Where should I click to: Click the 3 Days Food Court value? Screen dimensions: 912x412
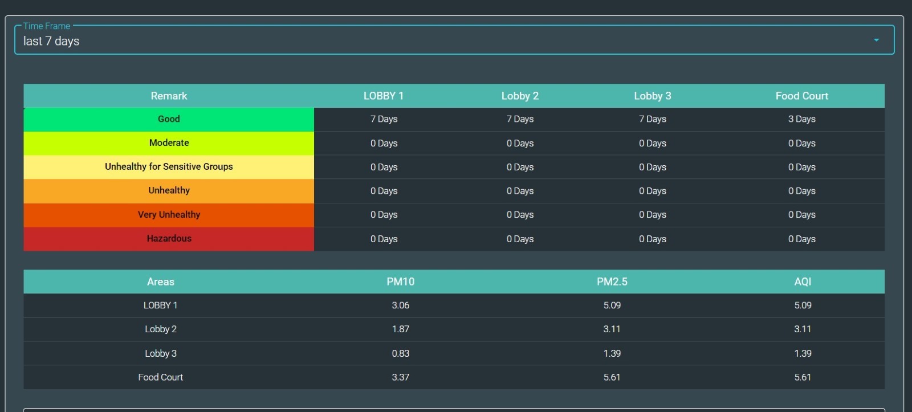[801, 119]
